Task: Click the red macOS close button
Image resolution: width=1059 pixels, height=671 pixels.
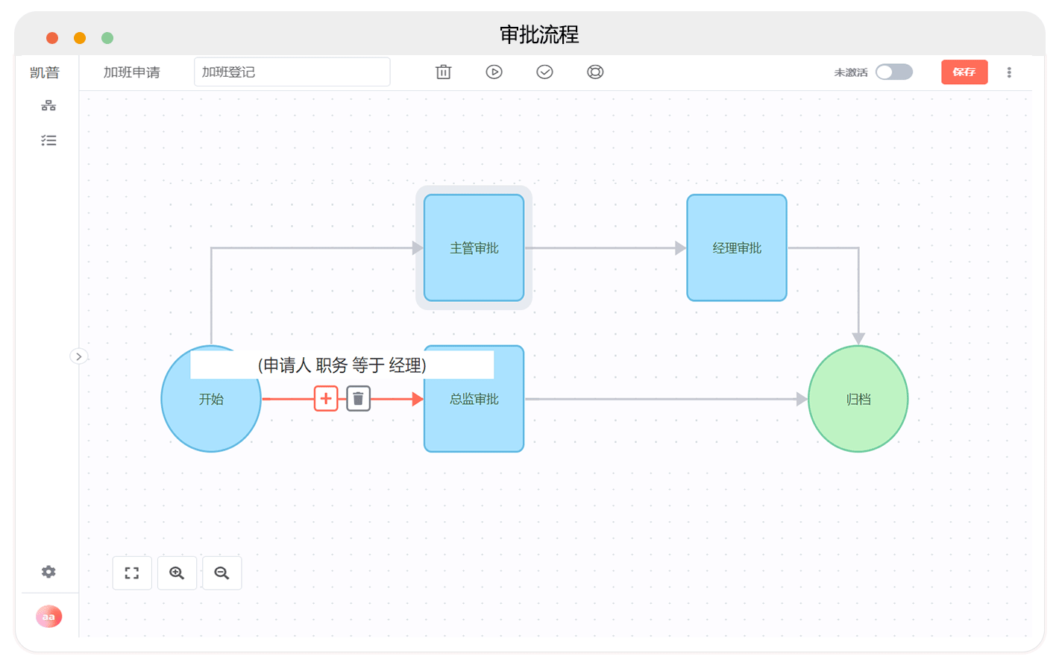Action: click(52, 38)
